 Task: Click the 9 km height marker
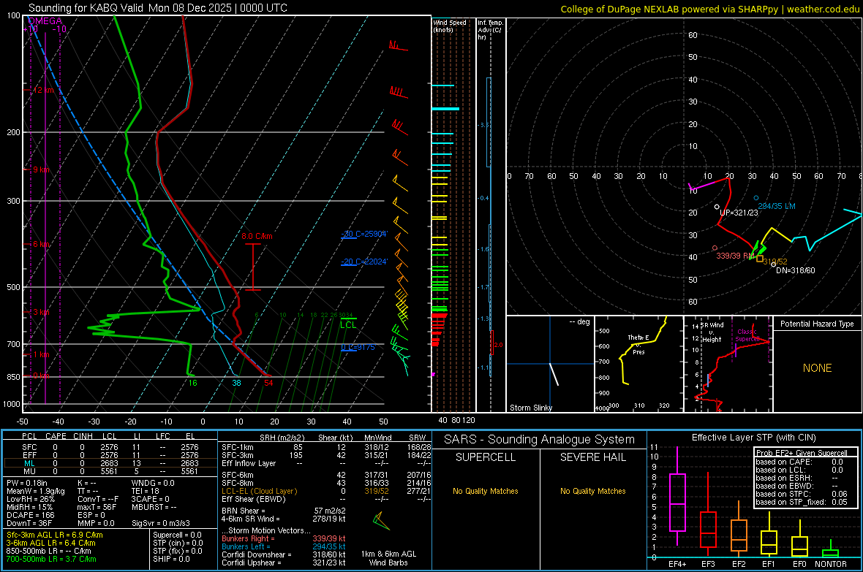(41, 169)
